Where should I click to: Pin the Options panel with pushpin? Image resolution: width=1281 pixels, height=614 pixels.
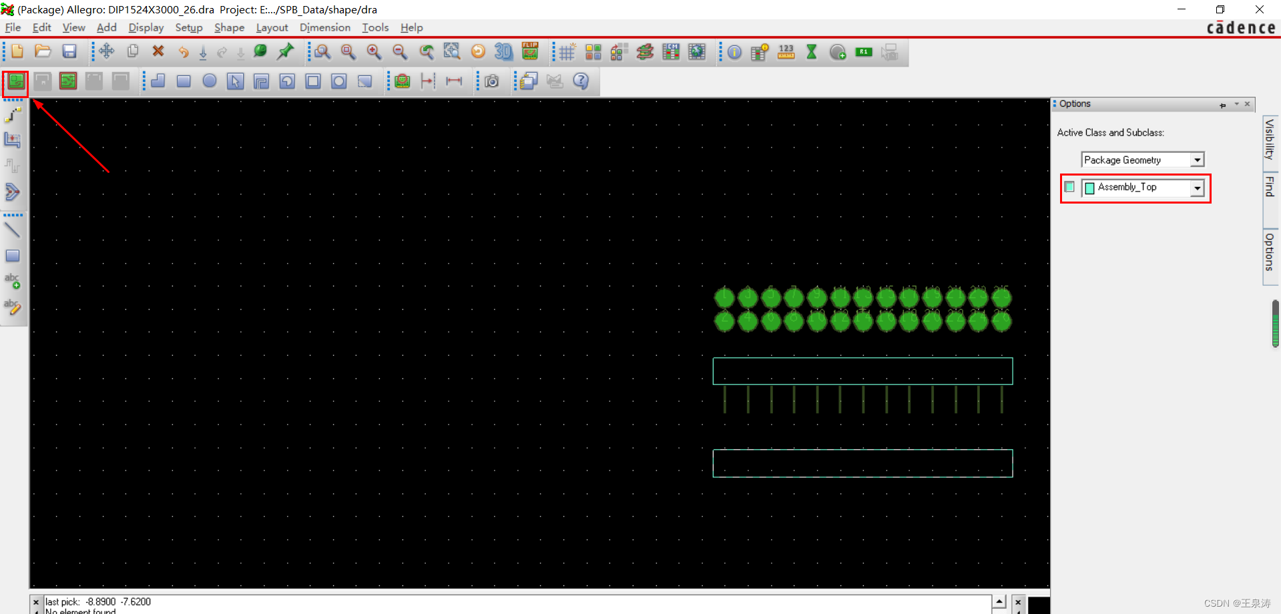click(x=1222, y=105)
